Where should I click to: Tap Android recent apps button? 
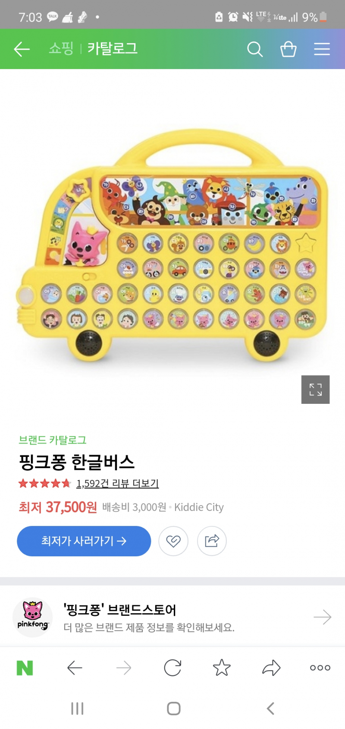click(77, 708)
